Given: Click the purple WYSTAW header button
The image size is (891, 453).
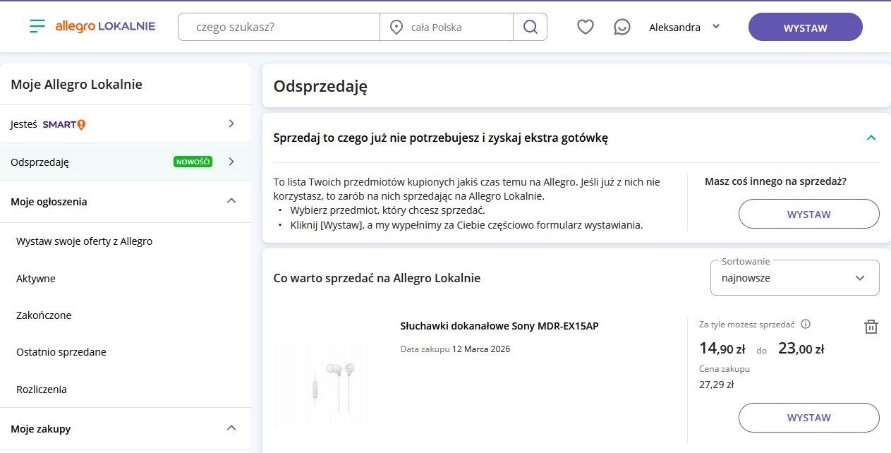Looking at the screenshot, I should [805, 28].
